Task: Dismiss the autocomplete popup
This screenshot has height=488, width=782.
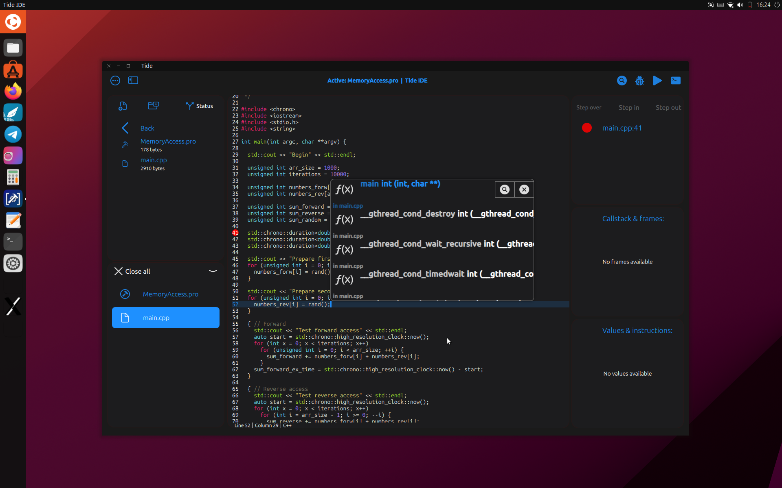Action: [524, 189]
